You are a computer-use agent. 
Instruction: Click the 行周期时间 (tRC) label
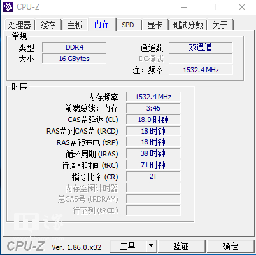pos(90,165)
